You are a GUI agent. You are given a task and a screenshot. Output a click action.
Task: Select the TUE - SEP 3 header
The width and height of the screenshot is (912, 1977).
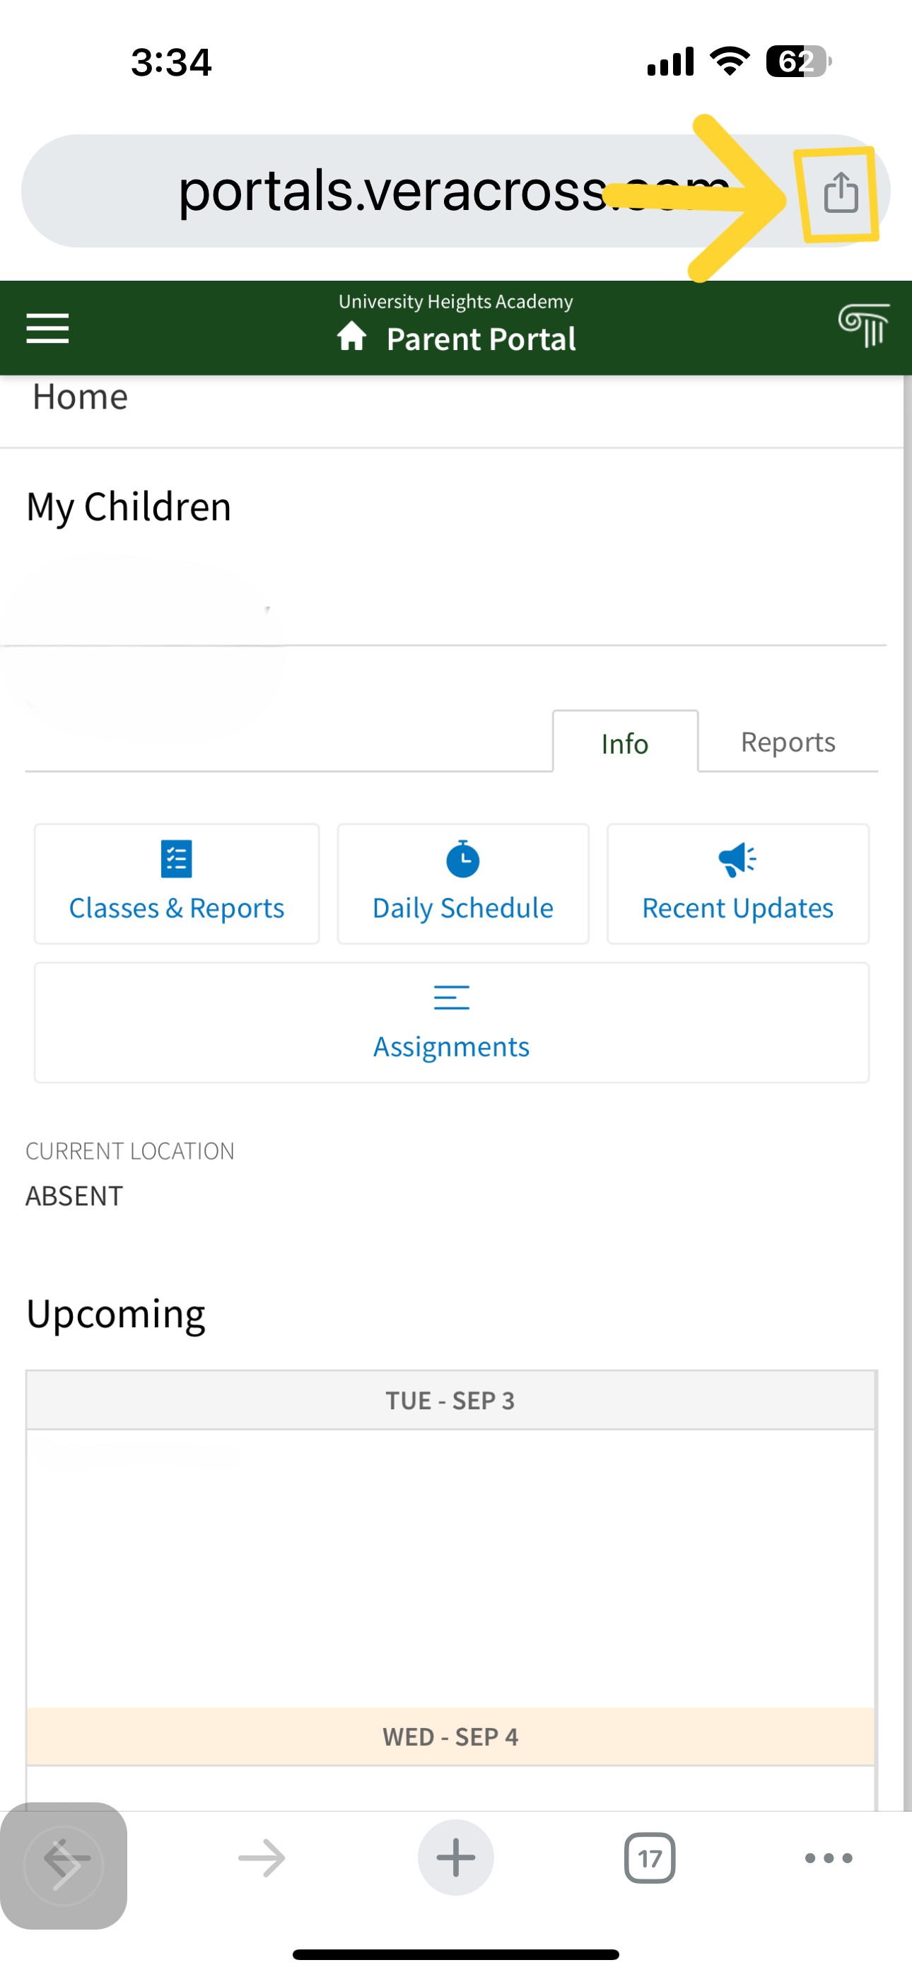[450, 1401]
